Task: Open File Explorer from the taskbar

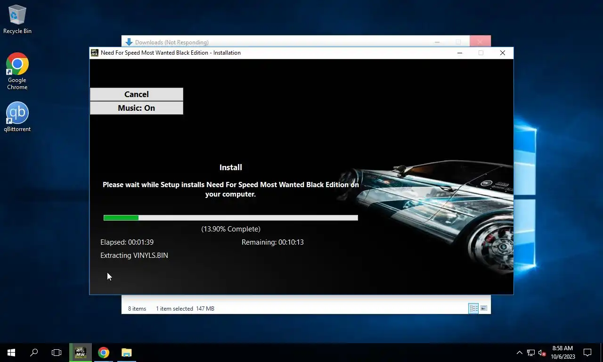Action: point(127,353)
